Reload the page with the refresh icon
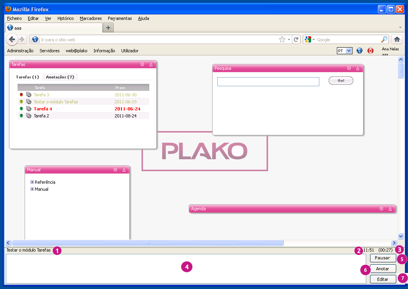The image size is (408, 289). tap(296, 39)
